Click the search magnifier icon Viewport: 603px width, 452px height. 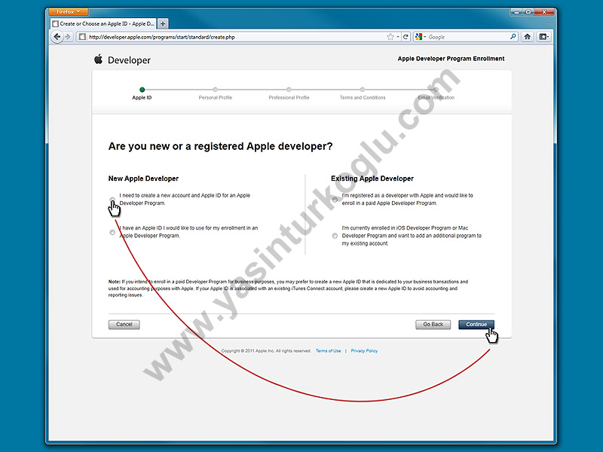pyautogui.click(x=513, y=36)
